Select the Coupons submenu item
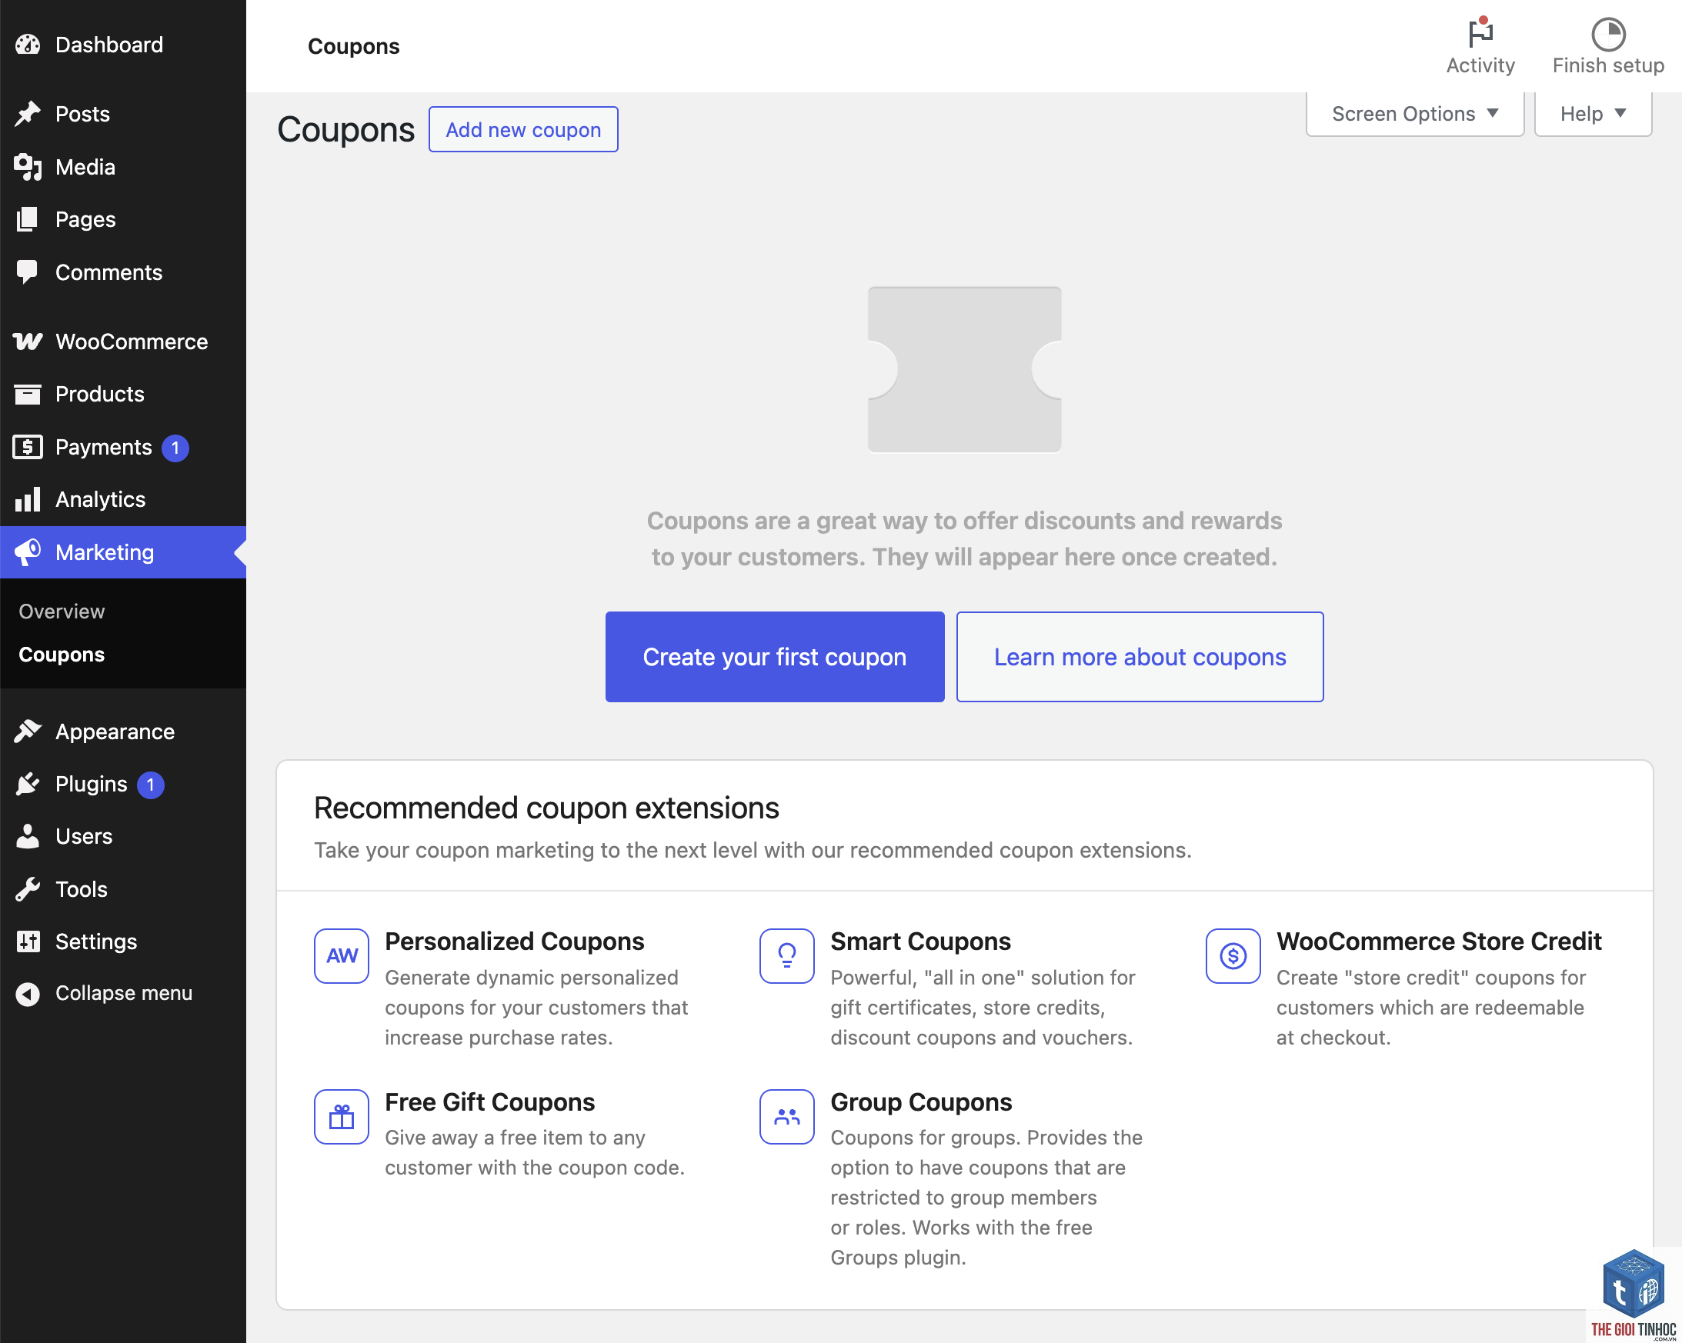1682x1343 pixels. click(x=62, y=655)
